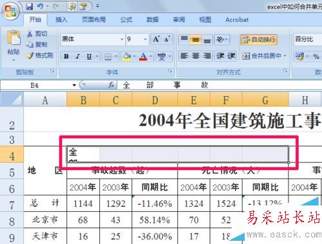Increase the font size
The height and width of the screenshot is (244, 322).
(x=156, y=39)
